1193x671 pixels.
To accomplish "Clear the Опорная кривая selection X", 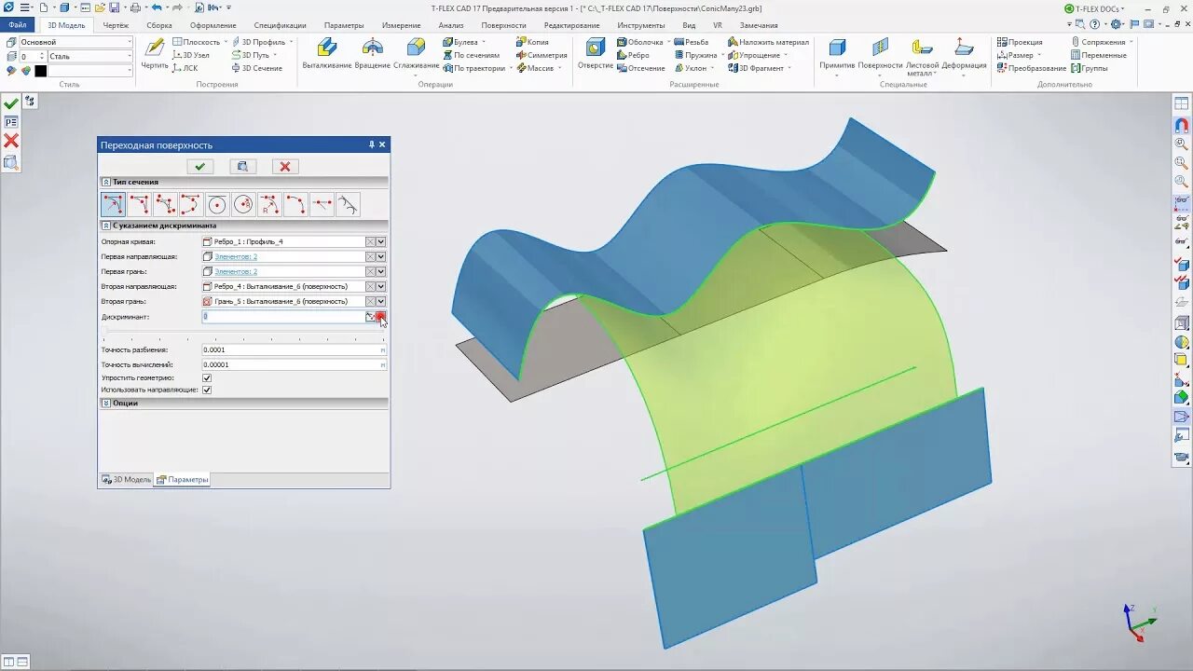I will coord(370,241).
